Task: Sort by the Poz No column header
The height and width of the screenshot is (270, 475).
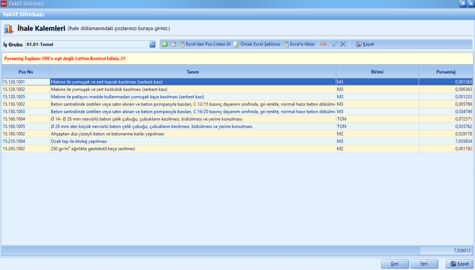Action: tap(26, 72)
